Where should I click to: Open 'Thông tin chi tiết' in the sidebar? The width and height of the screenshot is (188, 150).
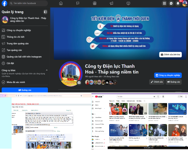point(25,37)
